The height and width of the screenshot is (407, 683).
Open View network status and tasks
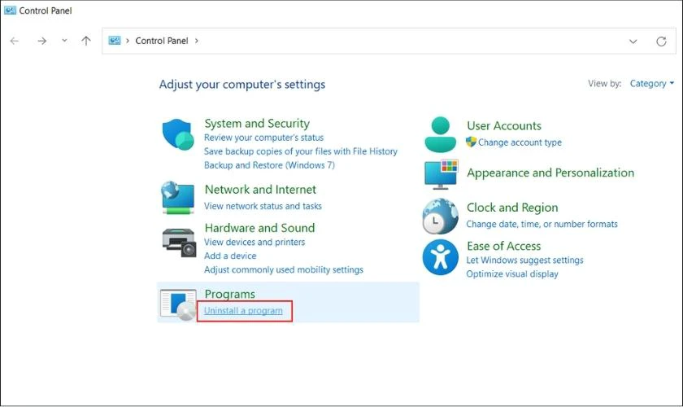coord(263,206)
